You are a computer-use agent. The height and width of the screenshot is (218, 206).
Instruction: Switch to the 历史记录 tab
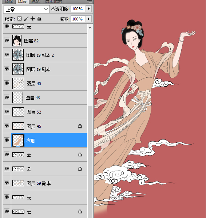click(54, 1)
